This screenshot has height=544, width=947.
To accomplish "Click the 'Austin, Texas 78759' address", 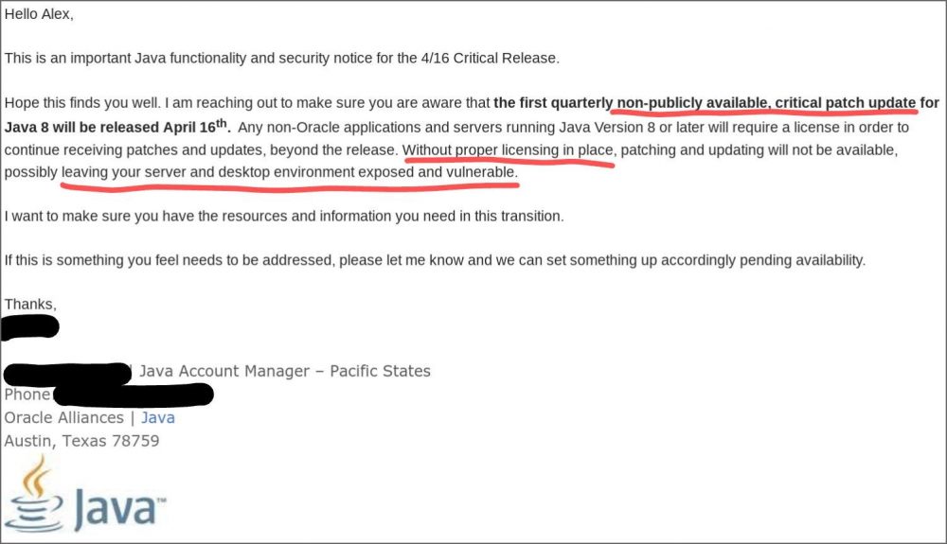I will (81, 442).
